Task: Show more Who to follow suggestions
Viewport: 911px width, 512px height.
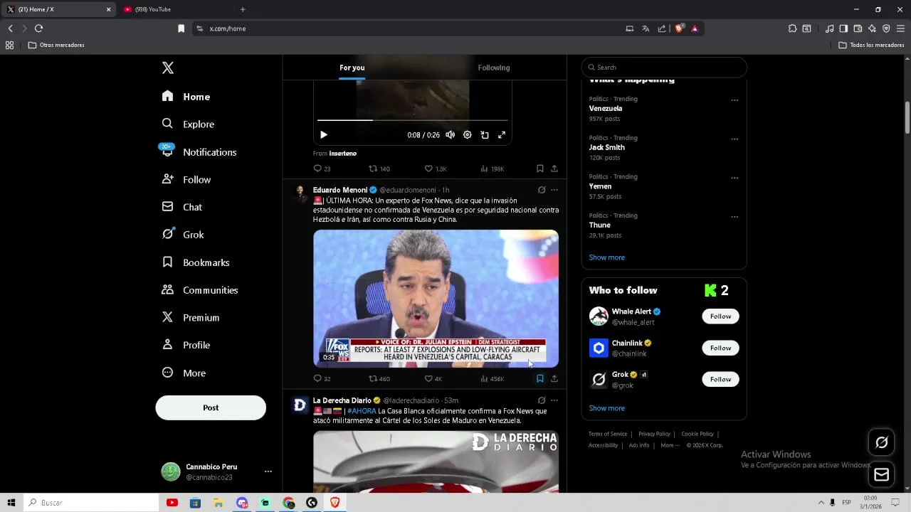Action: coord(606,408)
